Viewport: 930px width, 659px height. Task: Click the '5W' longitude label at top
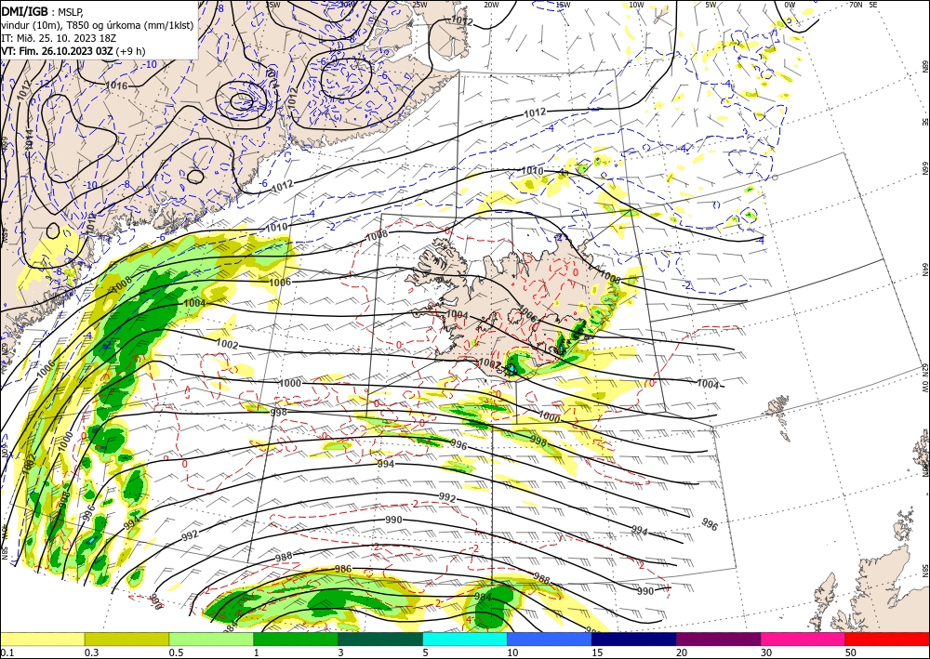pyautogui.click(x=711, y=5)
